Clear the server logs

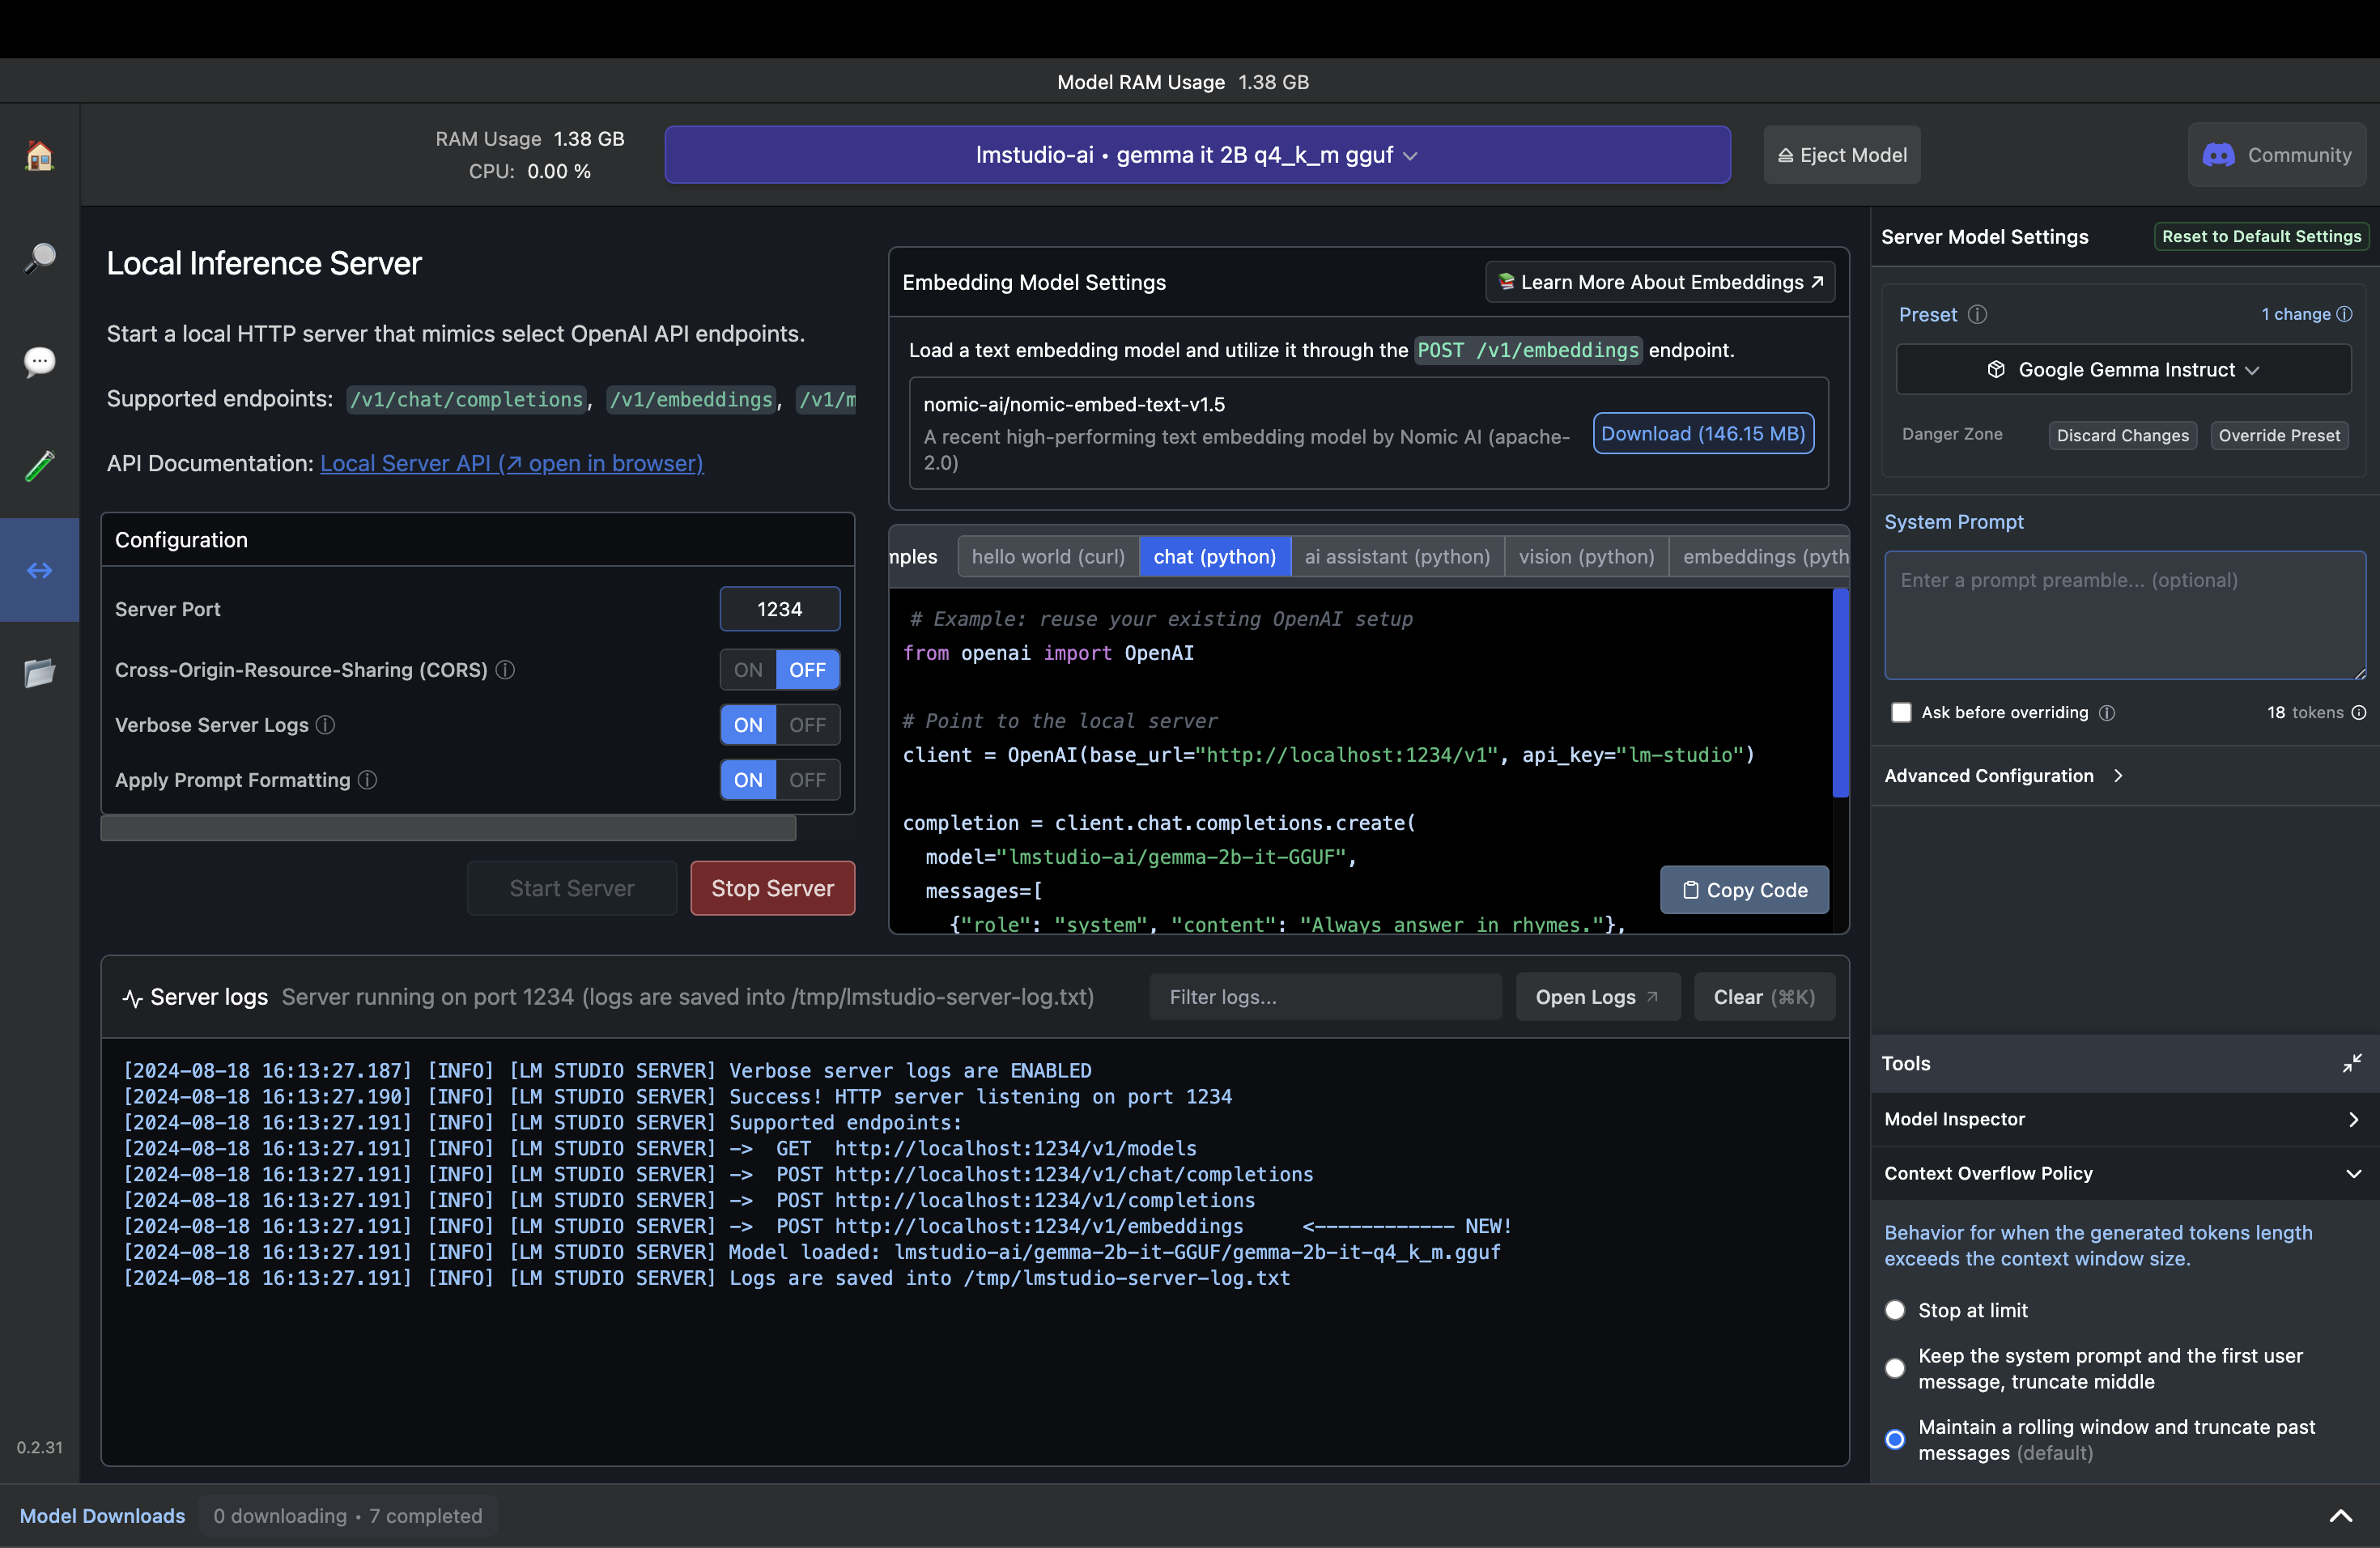pos(1764,997)
